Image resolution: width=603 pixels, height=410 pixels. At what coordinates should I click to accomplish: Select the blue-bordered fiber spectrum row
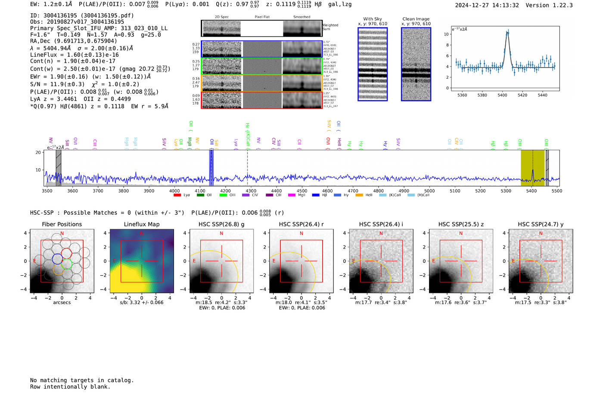tap(262, 49)
